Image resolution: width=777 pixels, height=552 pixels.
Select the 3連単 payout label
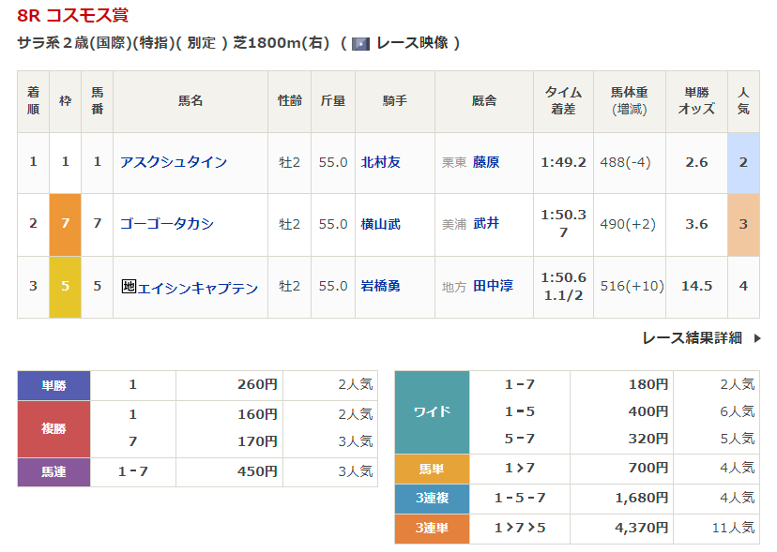[x=432, y=529]
